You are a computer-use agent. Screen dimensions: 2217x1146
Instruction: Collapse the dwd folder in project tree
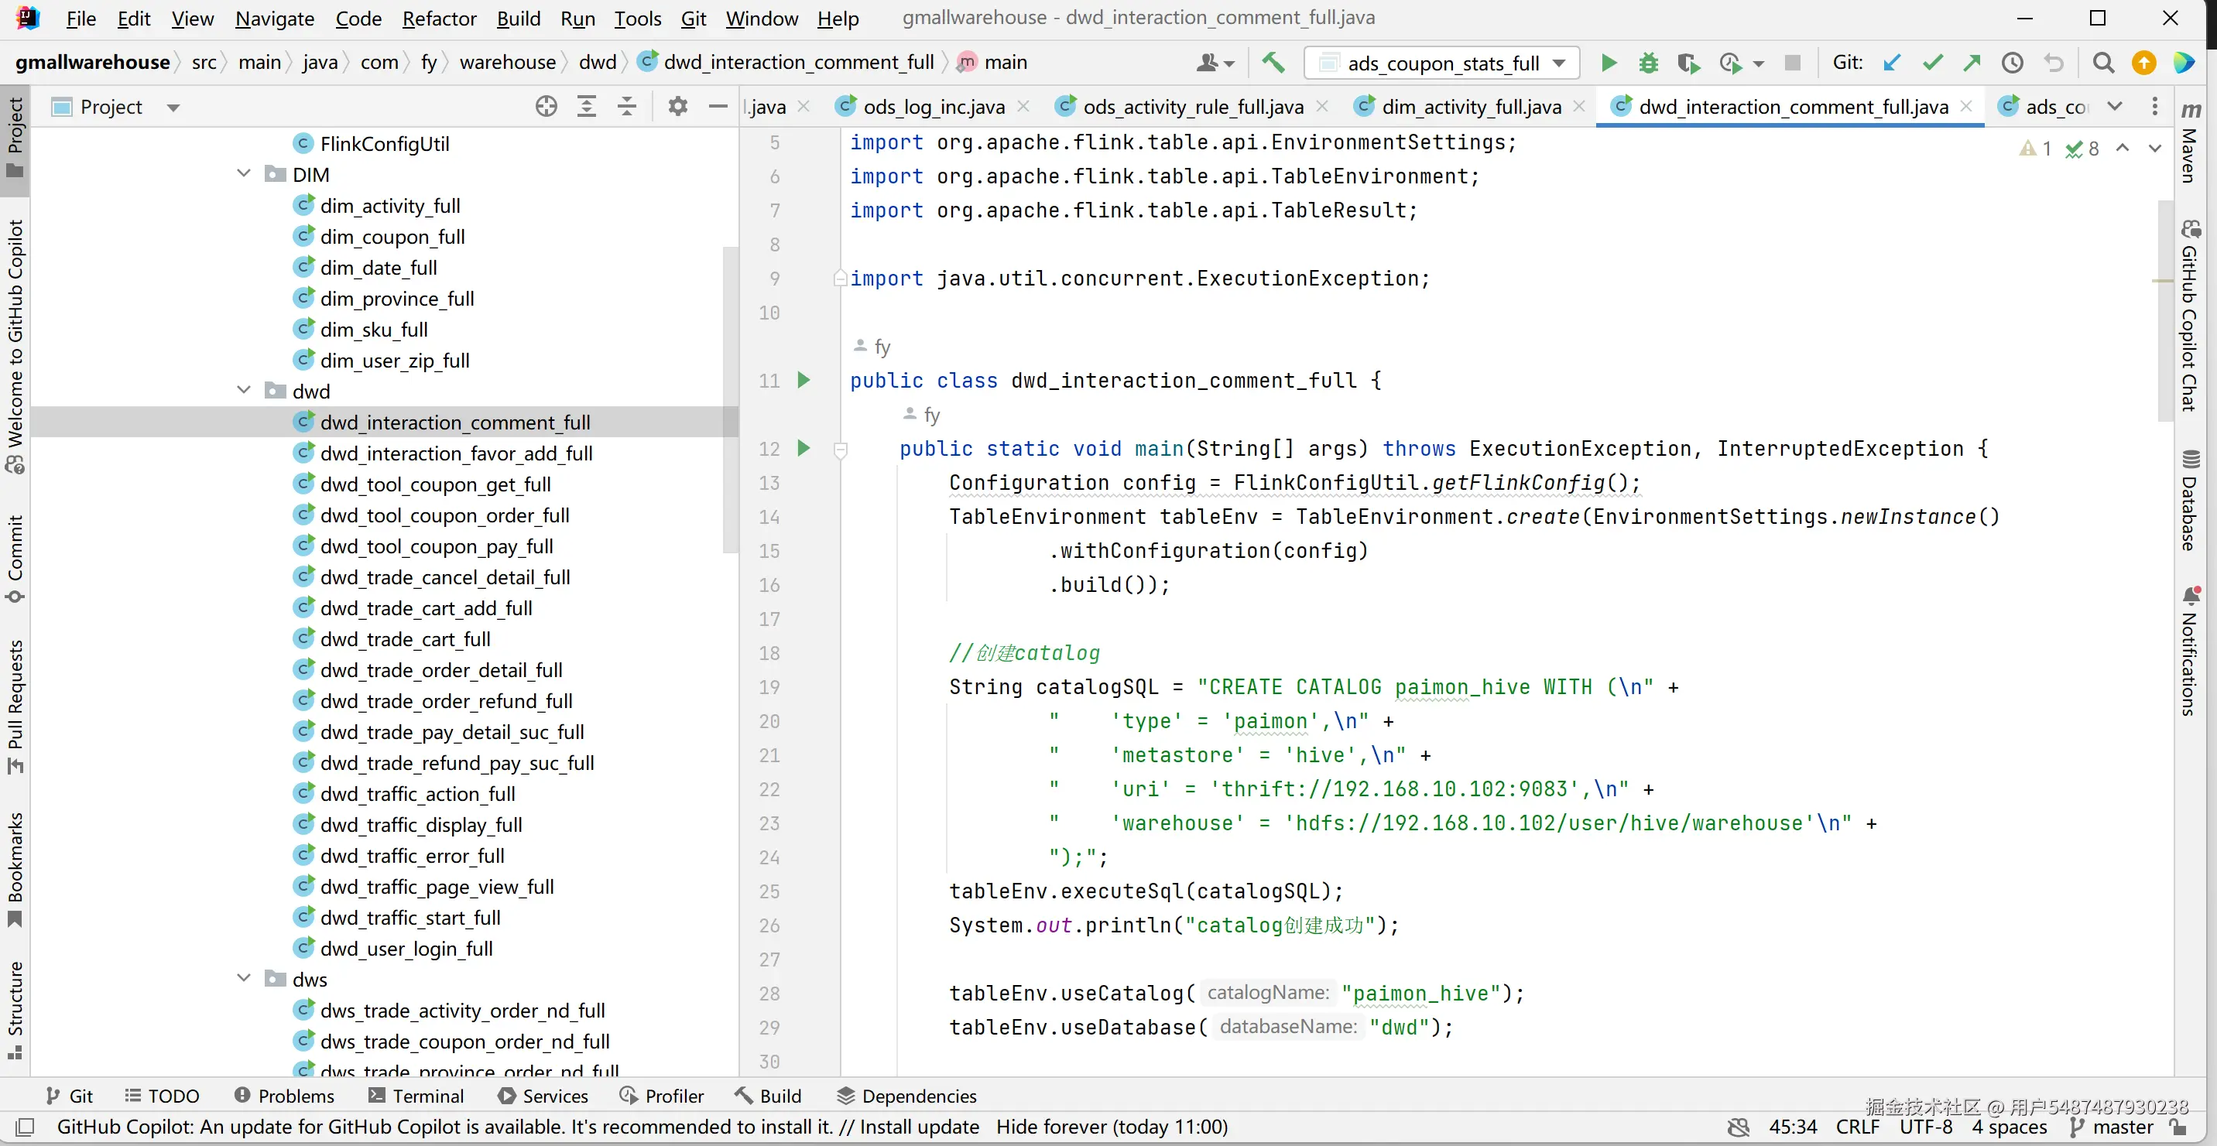pyautogui.click(x=245, y=391)
